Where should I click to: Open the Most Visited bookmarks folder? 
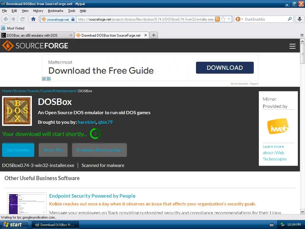pyautogui.click(x=13, y=28)
